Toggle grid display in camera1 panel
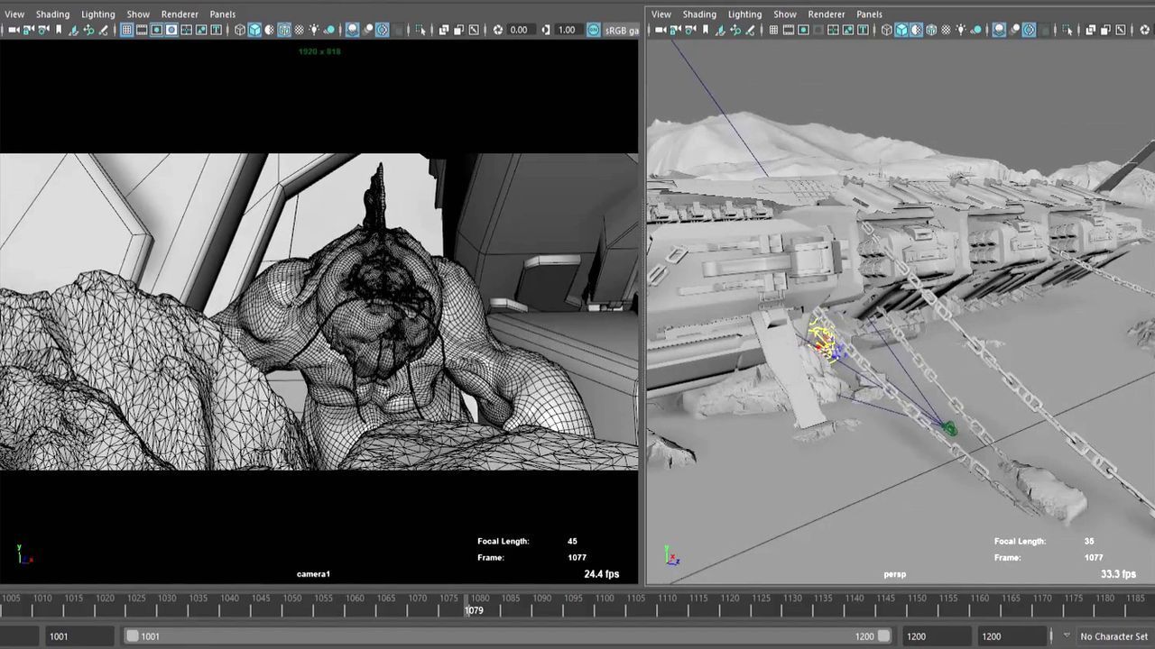Image resolution: width=1155 pixels, height=649 pixels. point(126,30)
